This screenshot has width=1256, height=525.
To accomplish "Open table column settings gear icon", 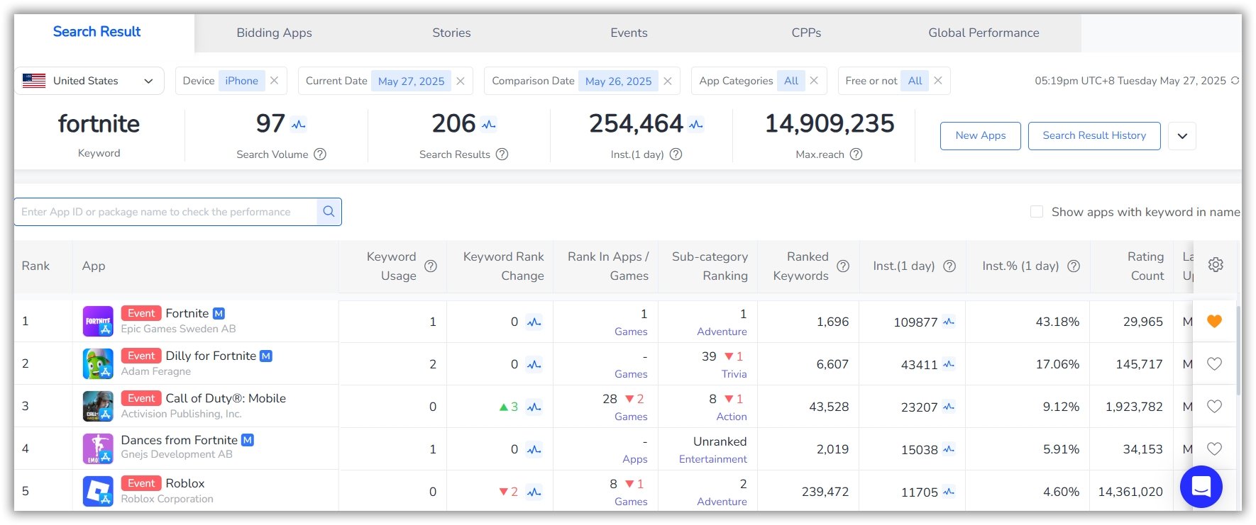I will [x=1216, y=264].
